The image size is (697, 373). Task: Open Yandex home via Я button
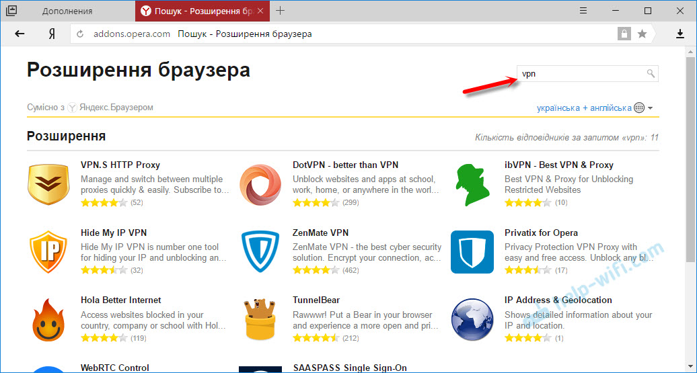pyautogui.click(x=52, y=34)
